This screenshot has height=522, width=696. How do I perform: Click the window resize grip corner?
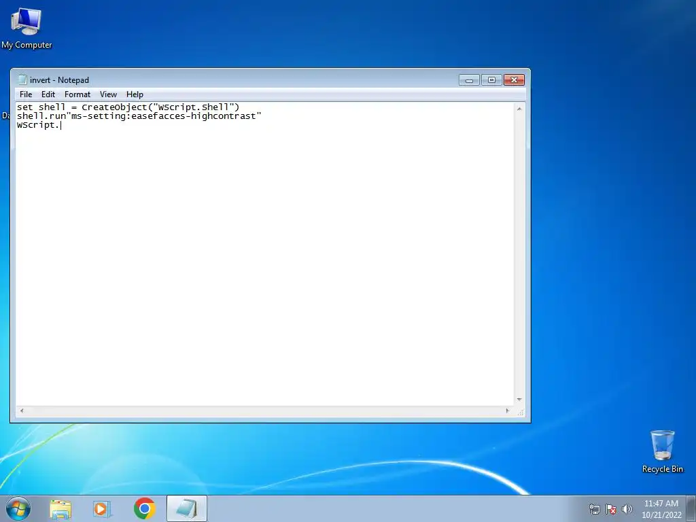(520, 412)
